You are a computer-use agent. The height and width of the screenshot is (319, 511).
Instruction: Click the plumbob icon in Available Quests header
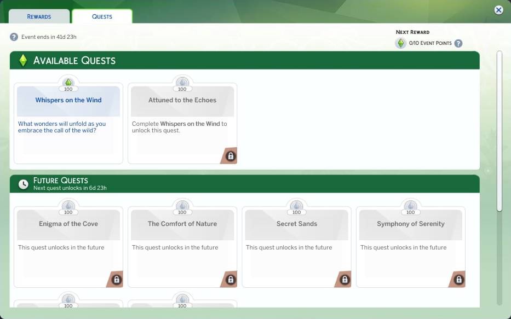pyautogui.click(x=23, y=60)
